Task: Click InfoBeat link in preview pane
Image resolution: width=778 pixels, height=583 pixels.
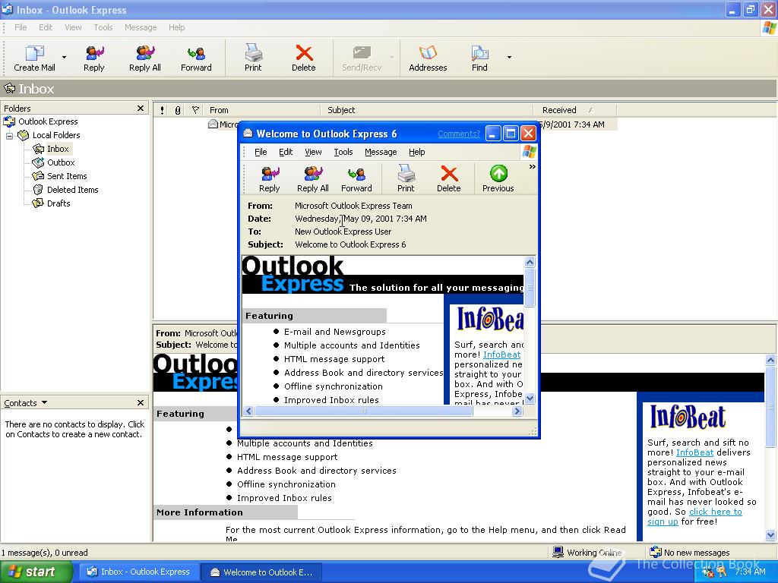Action: (694, 452)
